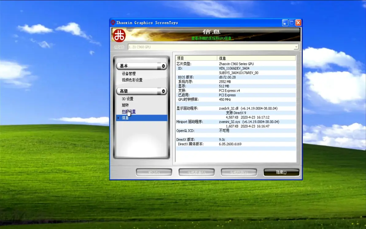The height and width of the screenshot is (229, 366).
Task: Open 视频色彩设置 in the sidebar
Action: coord(132,80)
